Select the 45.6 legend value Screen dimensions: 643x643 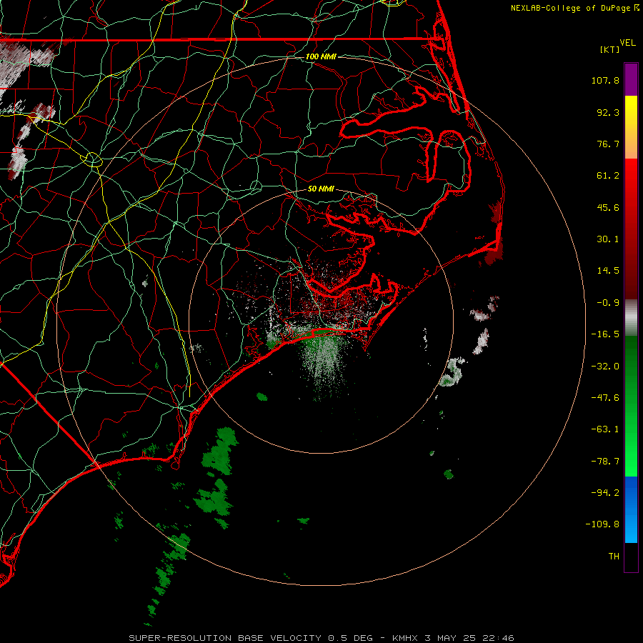pyautogui.click(x=608, y=207)
